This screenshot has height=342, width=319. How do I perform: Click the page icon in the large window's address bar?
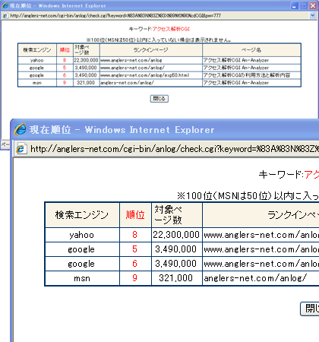[21, 148]
